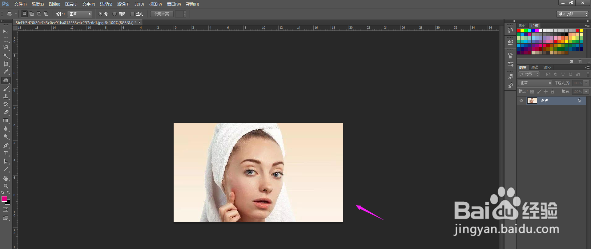Toggle Quick Mask mode
This screenshot has height=249, width=591.
[6, 210]
